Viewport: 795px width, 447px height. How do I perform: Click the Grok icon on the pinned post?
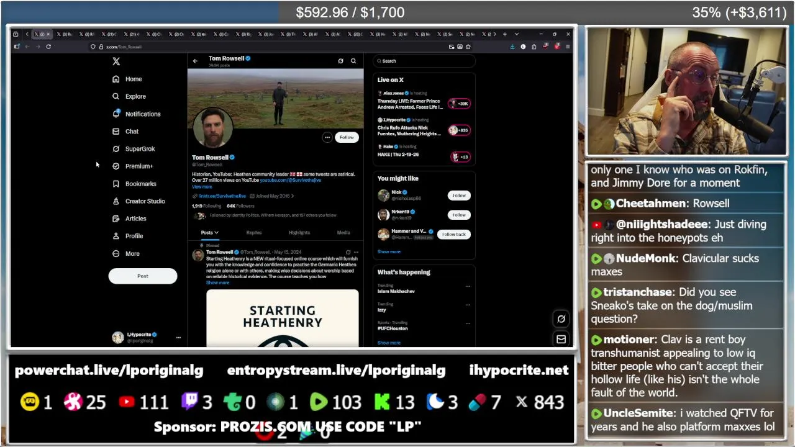pos(348,252)
